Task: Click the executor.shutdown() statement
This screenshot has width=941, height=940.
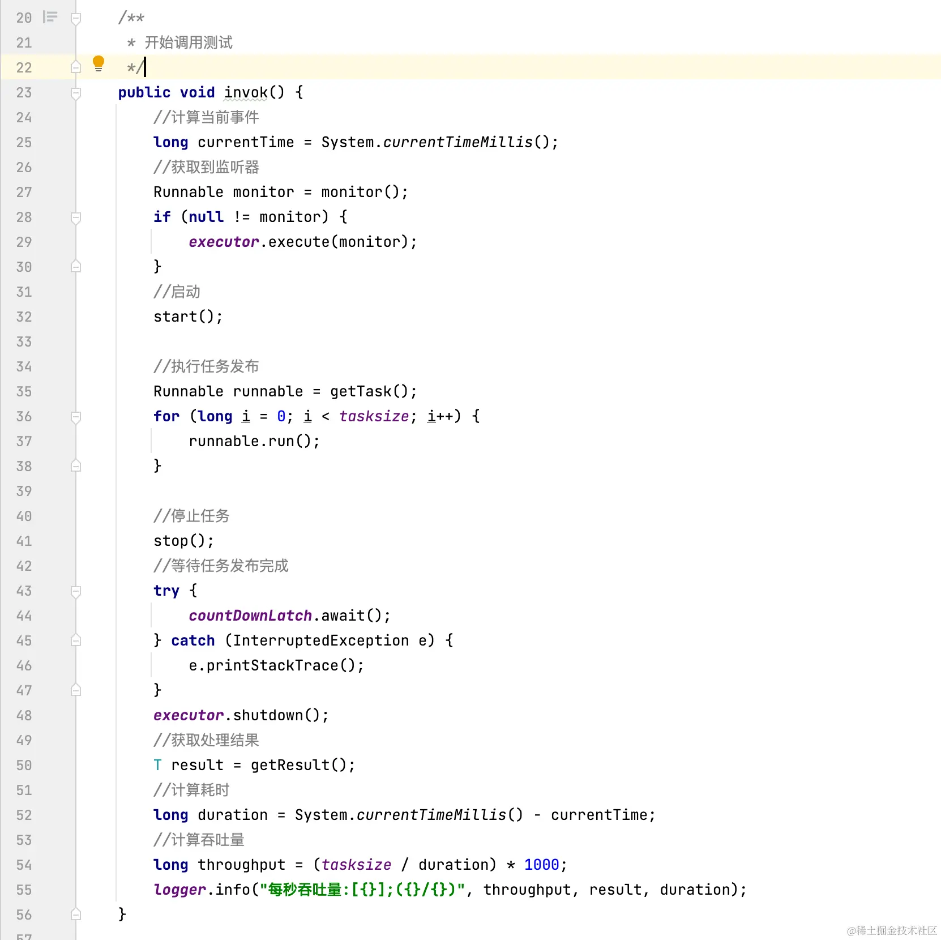Action: pos(241,715)
